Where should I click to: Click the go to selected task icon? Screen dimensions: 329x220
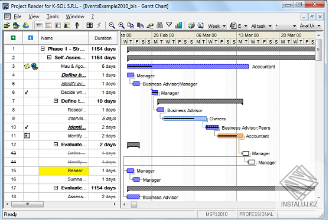pos(150,25)
